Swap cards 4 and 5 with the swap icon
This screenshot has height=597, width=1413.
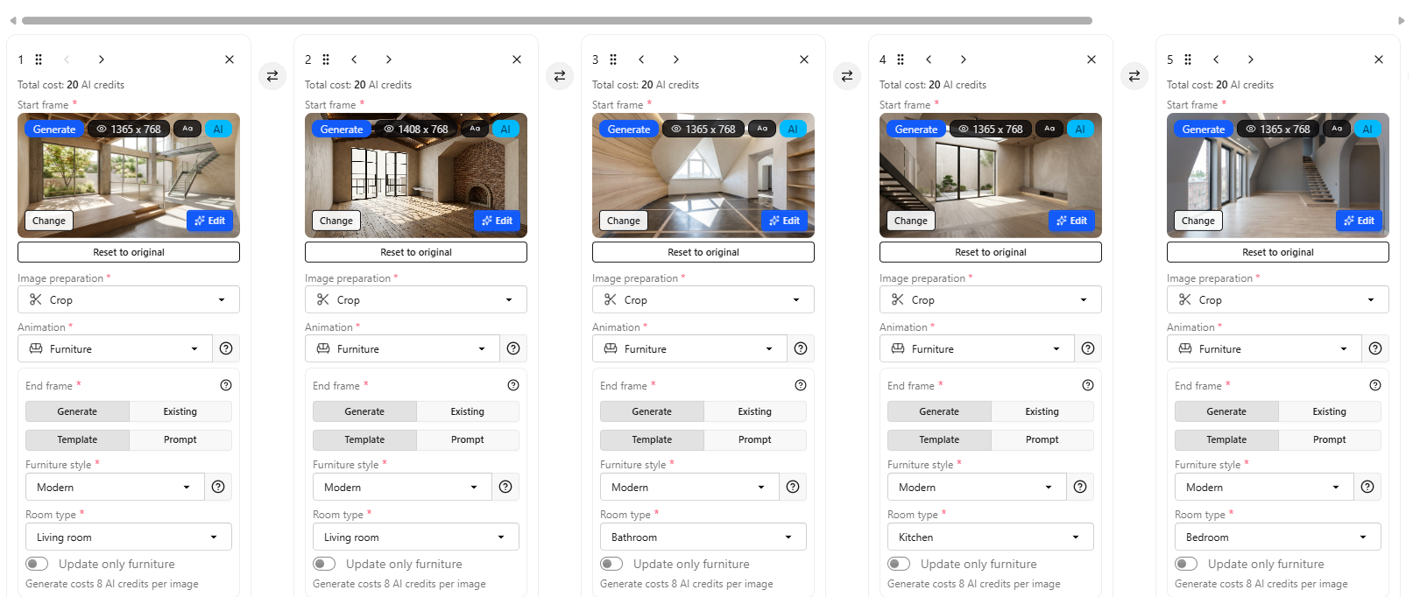1134,76
